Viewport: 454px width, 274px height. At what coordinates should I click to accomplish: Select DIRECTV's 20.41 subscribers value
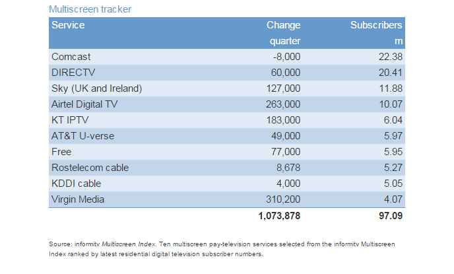(x=391, y=73)
